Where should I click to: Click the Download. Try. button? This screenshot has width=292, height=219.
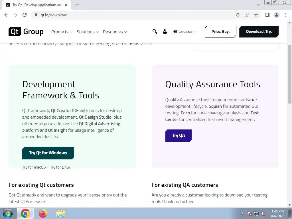(x=259, y=32)
